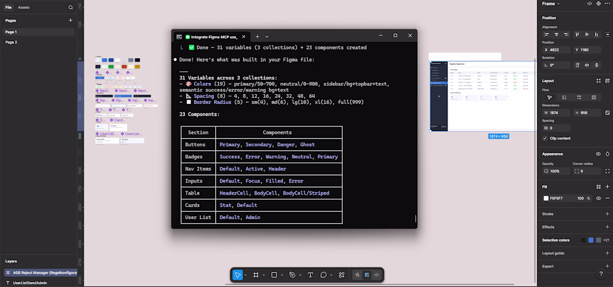The image size is (613, 287).
Task: Edit the X position field
Action: click(556, 50)
